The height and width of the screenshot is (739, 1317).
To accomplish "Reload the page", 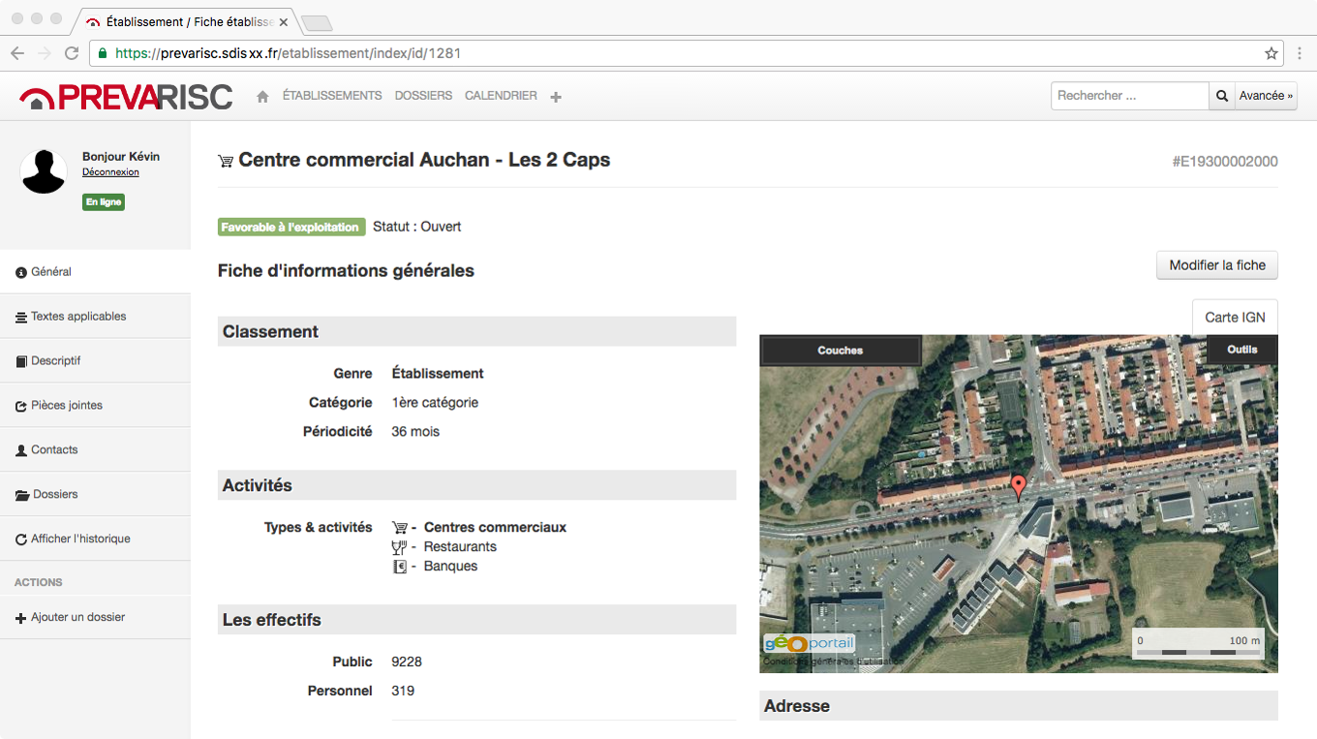I will tap(72, 53).
